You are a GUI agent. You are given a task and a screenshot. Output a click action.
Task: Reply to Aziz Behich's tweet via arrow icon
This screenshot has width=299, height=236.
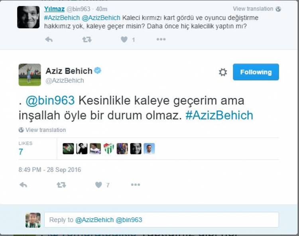(23, 185)
